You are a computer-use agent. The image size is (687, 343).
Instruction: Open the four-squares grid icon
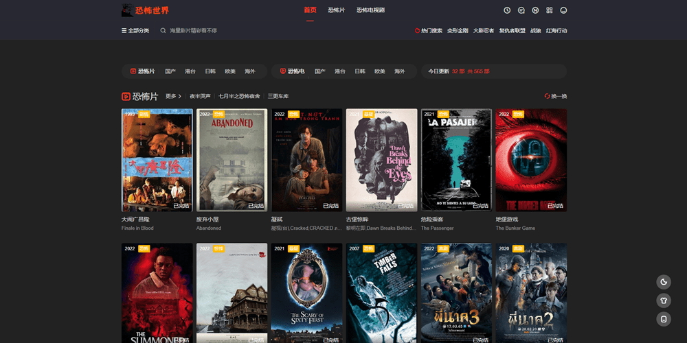[550, 10]
